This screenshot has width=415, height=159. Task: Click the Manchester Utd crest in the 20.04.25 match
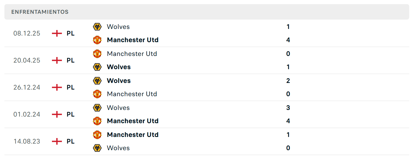(97, 54)
